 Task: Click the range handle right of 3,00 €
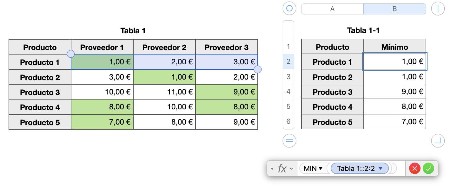tap(258, 69)
